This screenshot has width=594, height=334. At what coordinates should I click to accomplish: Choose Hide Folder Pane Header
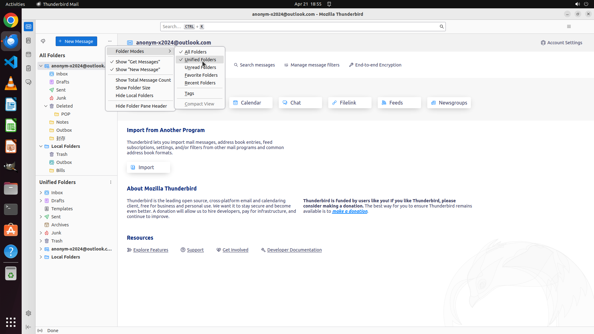141,106
